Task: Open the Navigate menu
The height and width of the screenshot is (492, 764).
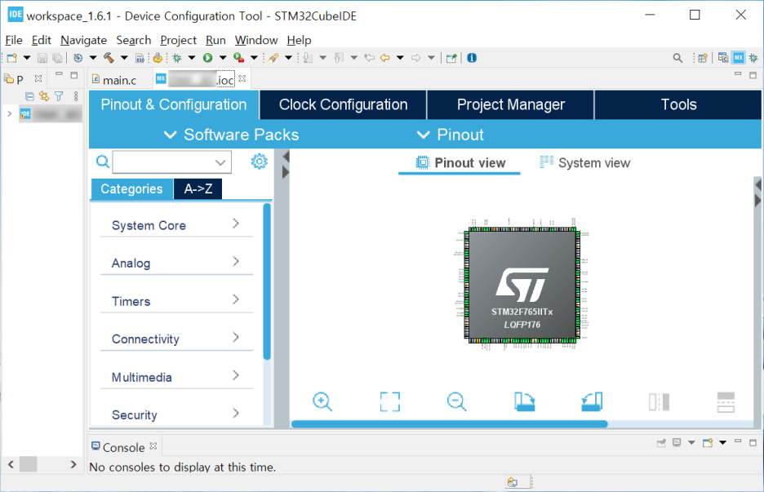Action: pos(83,40)
